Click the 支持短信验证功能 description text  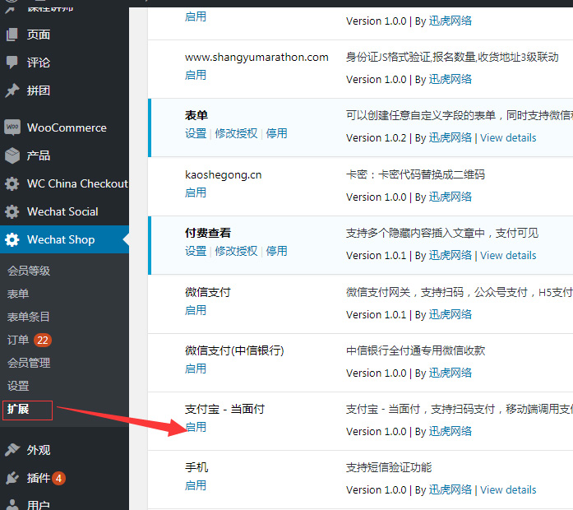coord(389,467)
